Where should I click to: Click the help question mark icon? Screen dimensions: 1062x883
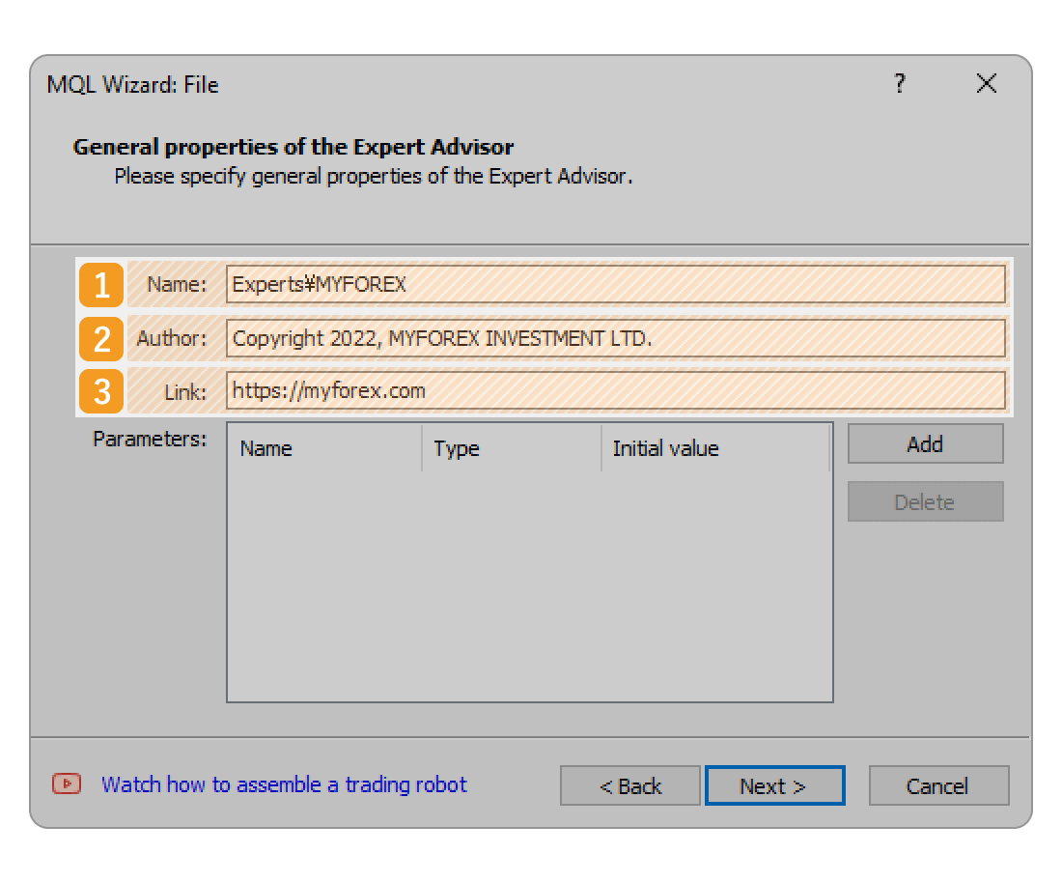click(x=900, y=84)
